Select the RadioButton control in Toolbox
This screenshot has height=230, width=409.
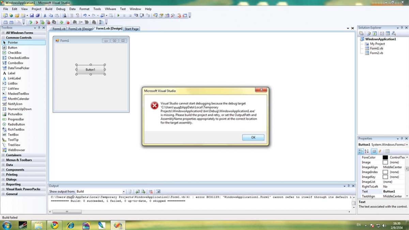coord(23,124)
